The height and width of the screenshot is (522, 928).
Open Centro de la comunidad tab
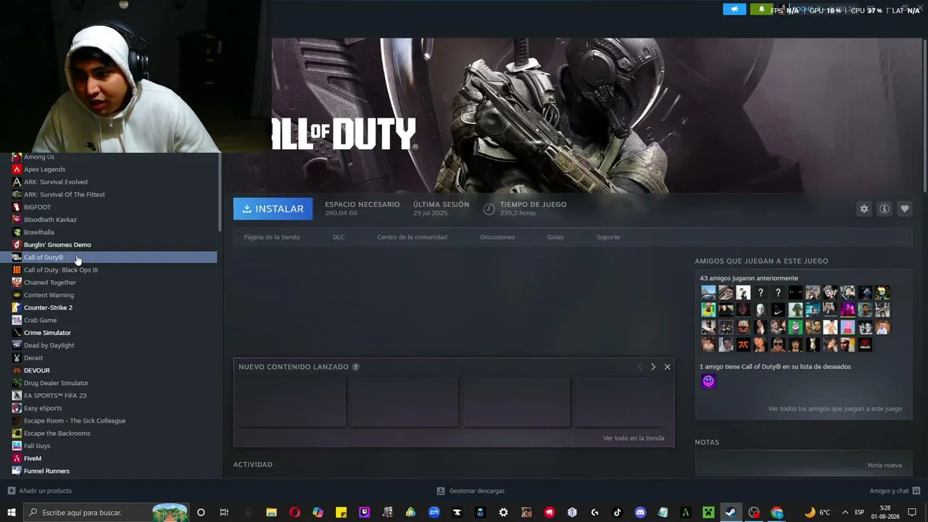tap(412, 237)
